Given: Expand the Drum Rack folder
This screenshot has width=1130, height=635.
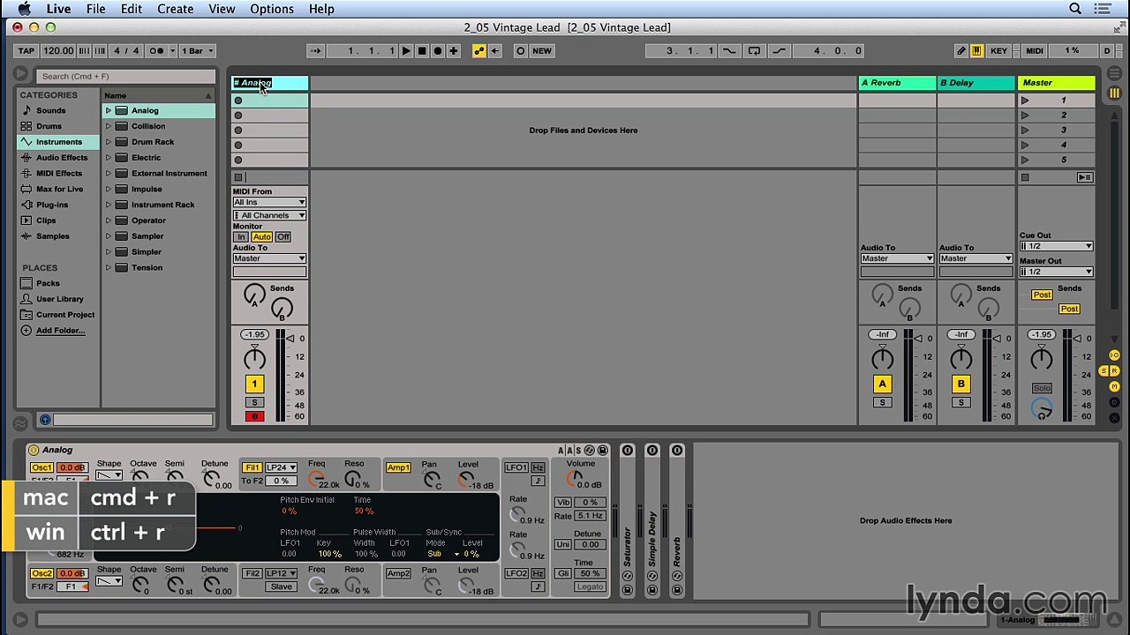Looking at the screenshot, I should 109,142.
